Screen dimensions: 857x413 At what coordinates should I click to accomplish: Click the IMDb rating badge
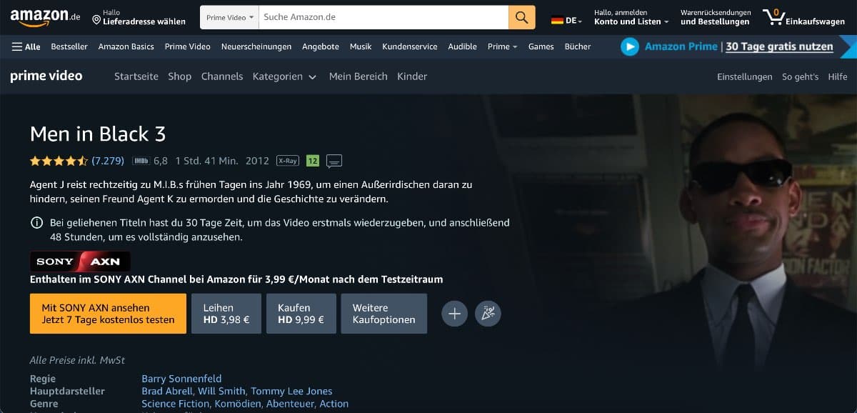pyautogui.click(x=140, y=161)
